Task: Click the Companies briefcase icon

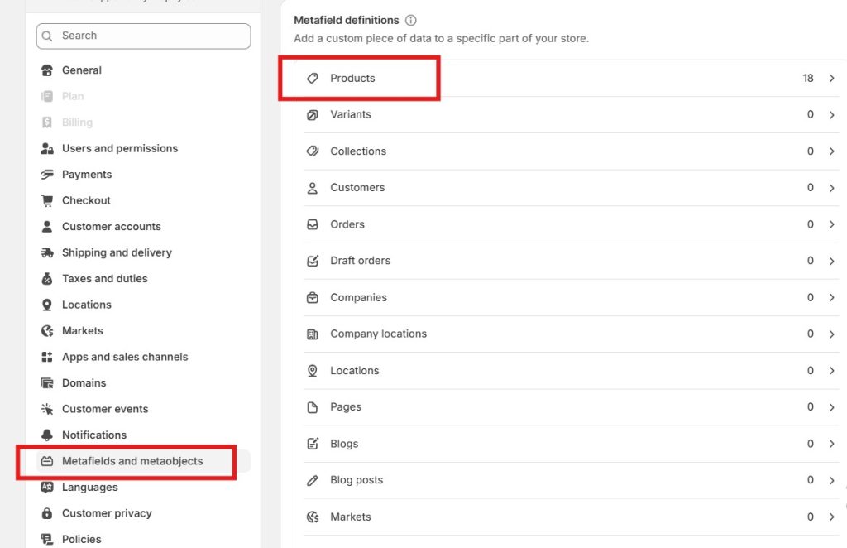Action: pyautogui.click(x=312, y=297)
